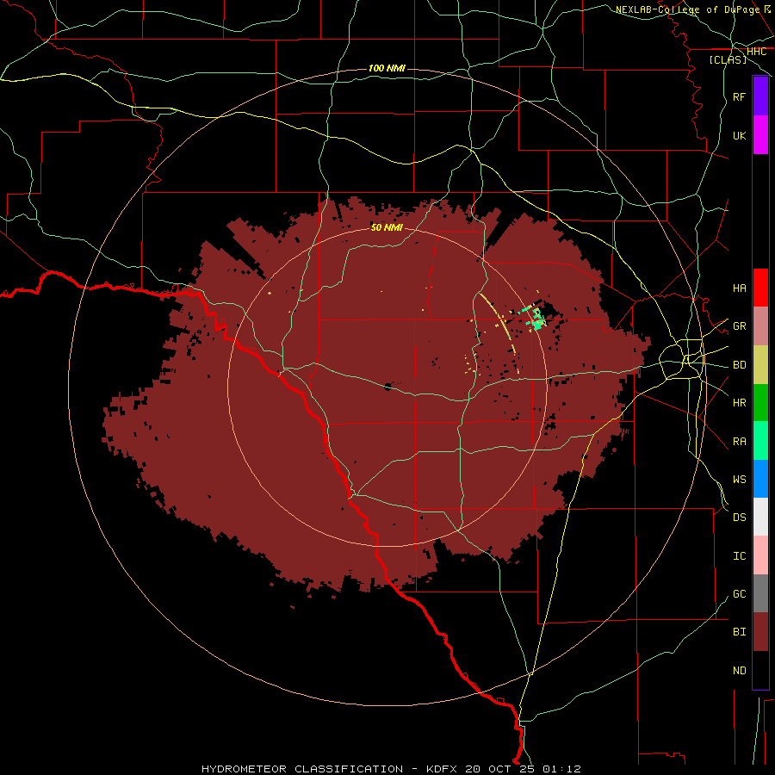
Task: Click the RA legend label
Action: tap(739, 441)
